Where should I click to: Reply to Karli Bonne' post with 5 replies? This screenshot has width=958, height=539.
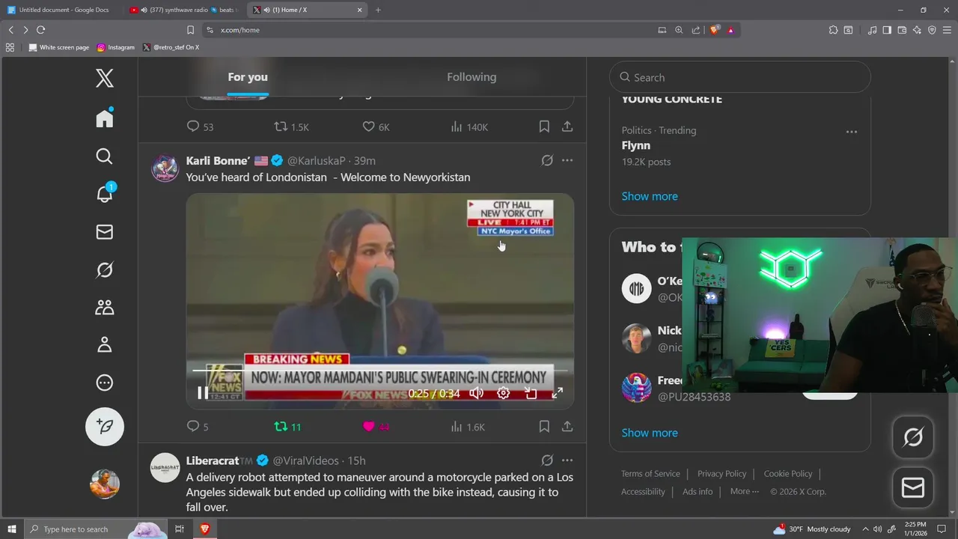(198, 427)
